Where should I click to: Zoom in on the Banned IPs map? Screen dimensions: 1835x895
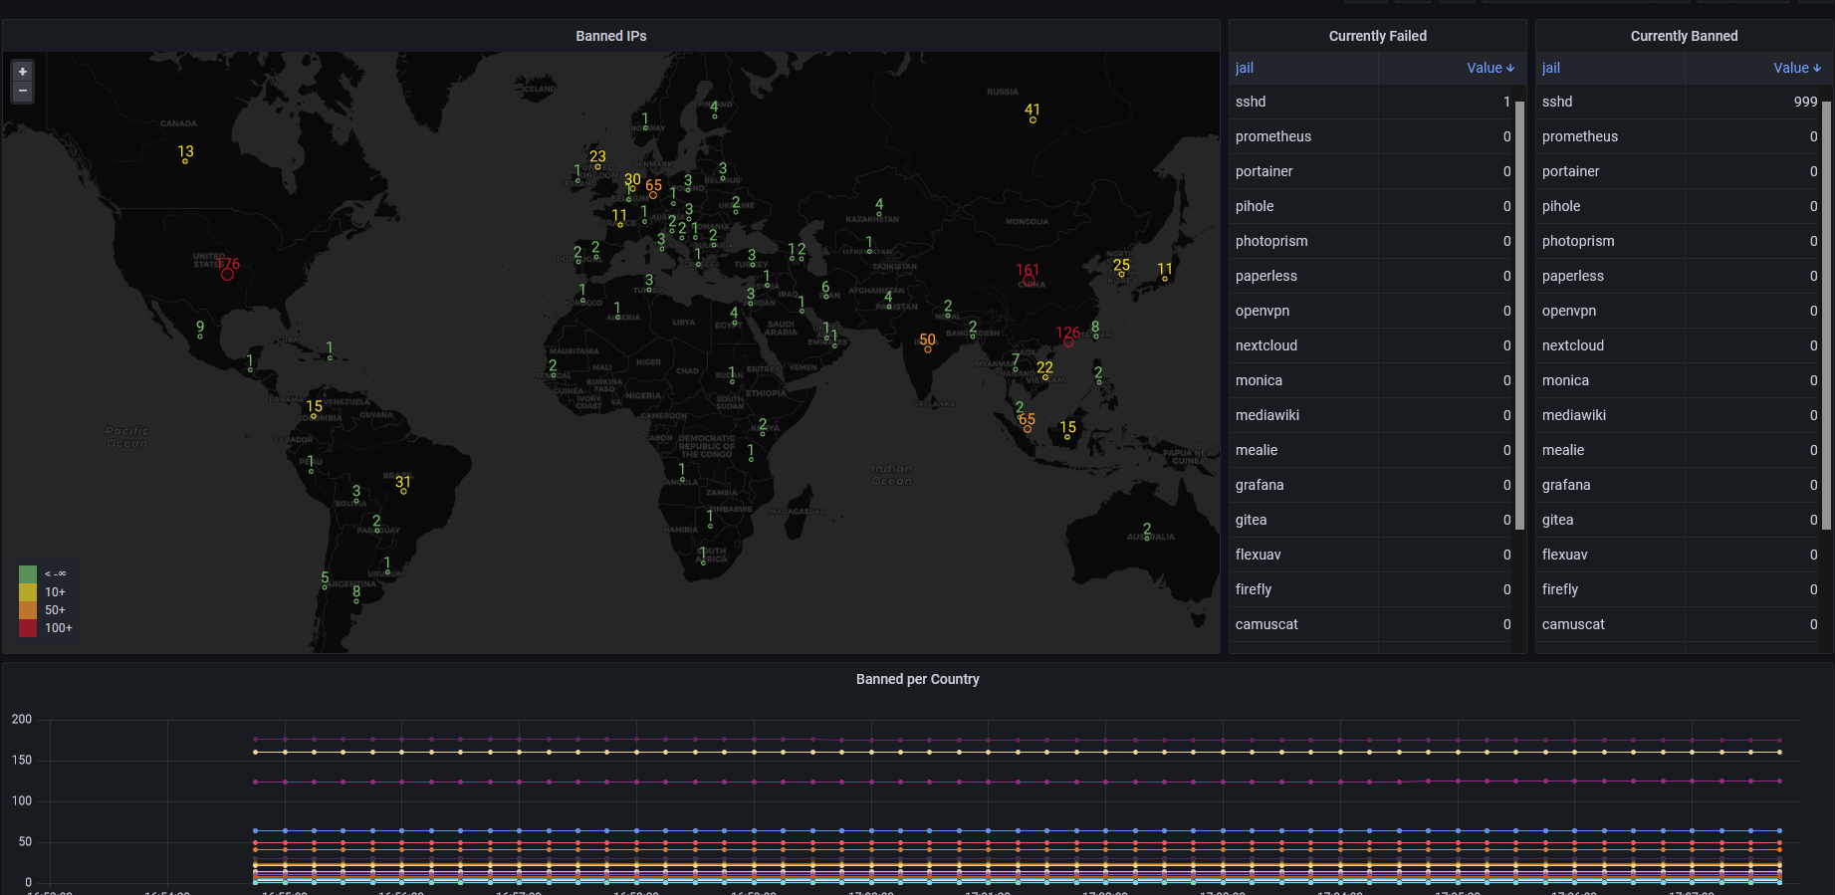[22, 72]
